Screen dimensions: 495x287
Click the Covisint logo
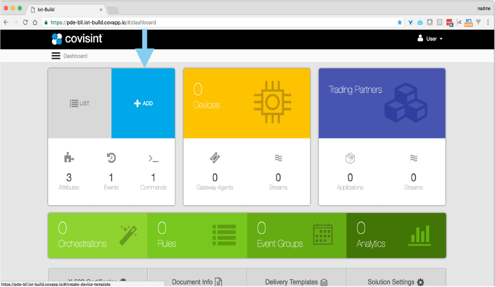[x=77, y=39]
